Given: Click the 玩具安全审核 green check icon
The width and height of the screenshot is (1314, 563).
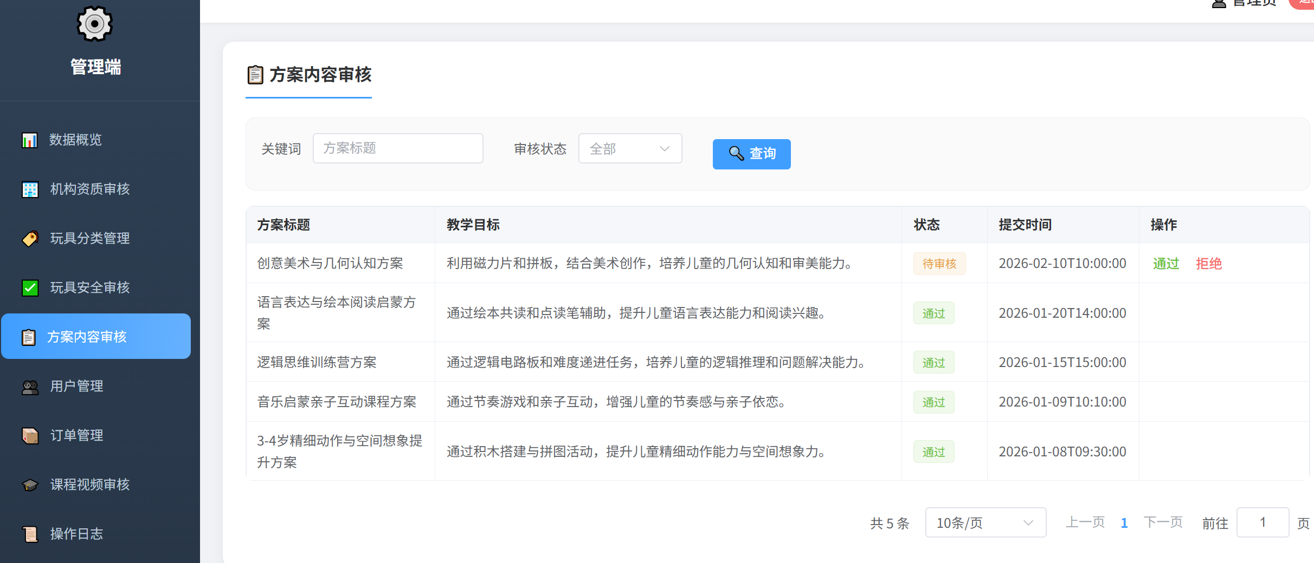Looking at the screenshot, I should point(30,288).
